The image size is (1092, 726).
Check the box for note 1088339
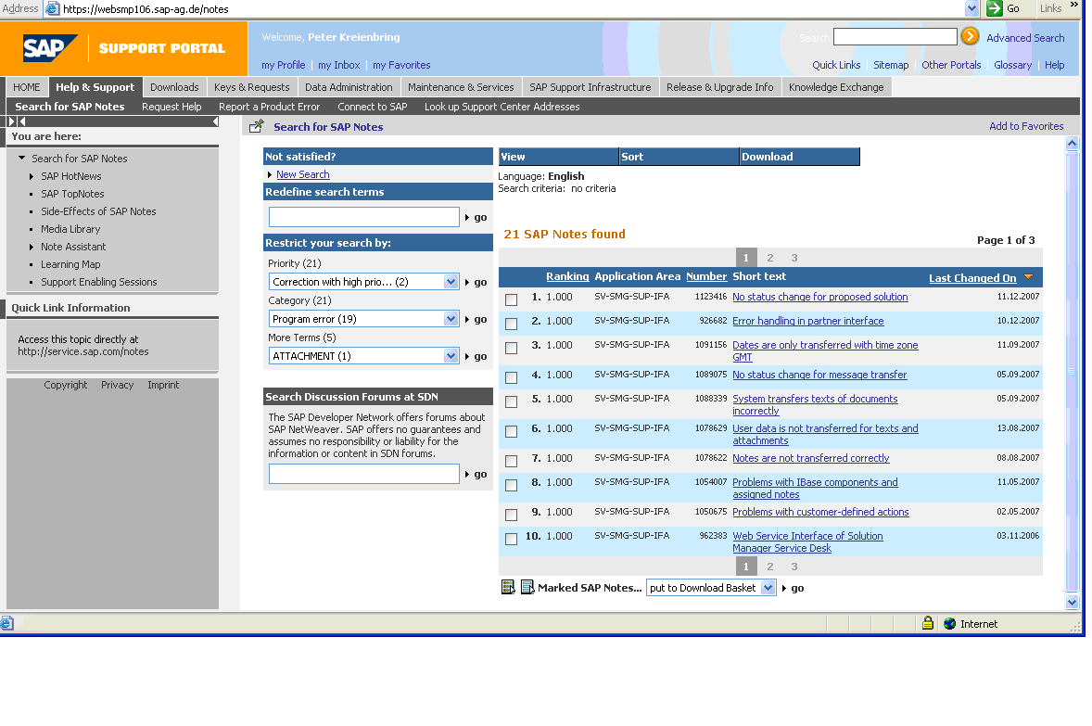511,402
